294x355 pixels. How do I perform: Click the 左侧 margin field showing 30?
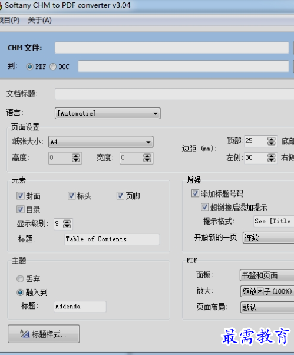click(x=256, y=157)
